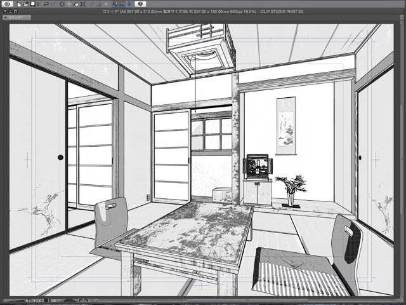Click the greyed Deselect icon
The width and height of the screenshot is (406, 305).
(92, 4)
